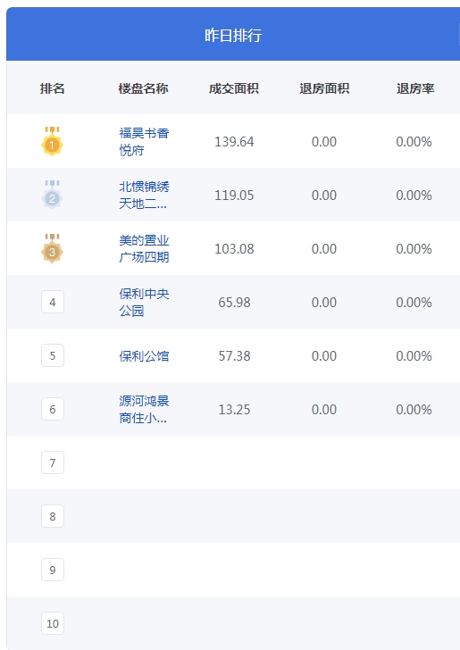This screenshot has width=460, height=650.
Task: Open the 福昊书香悦府 property link
Action: point(144,141)
